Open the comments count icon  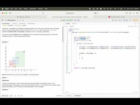(11, 96)
